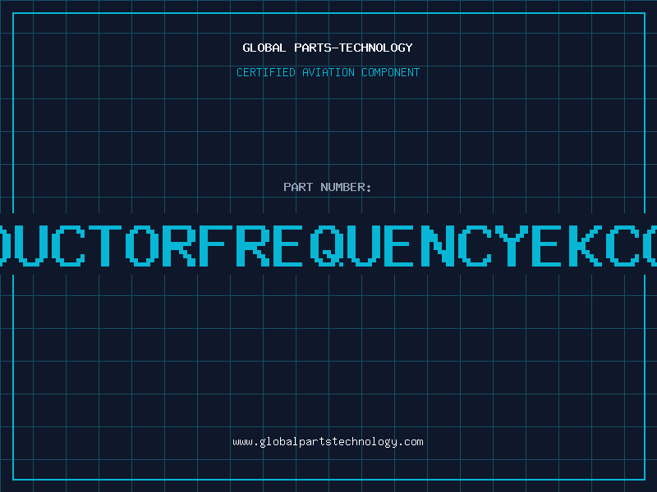Click the GLOBAL PARTS-TECHNOLOGY title
The width and height of the screenshot is (657, 492).
pyautogui.click(x=328, y=48)
